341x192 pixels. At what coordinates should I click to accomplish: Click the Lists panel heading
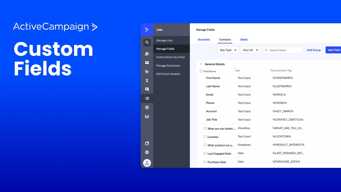click(x=159, y=30)
